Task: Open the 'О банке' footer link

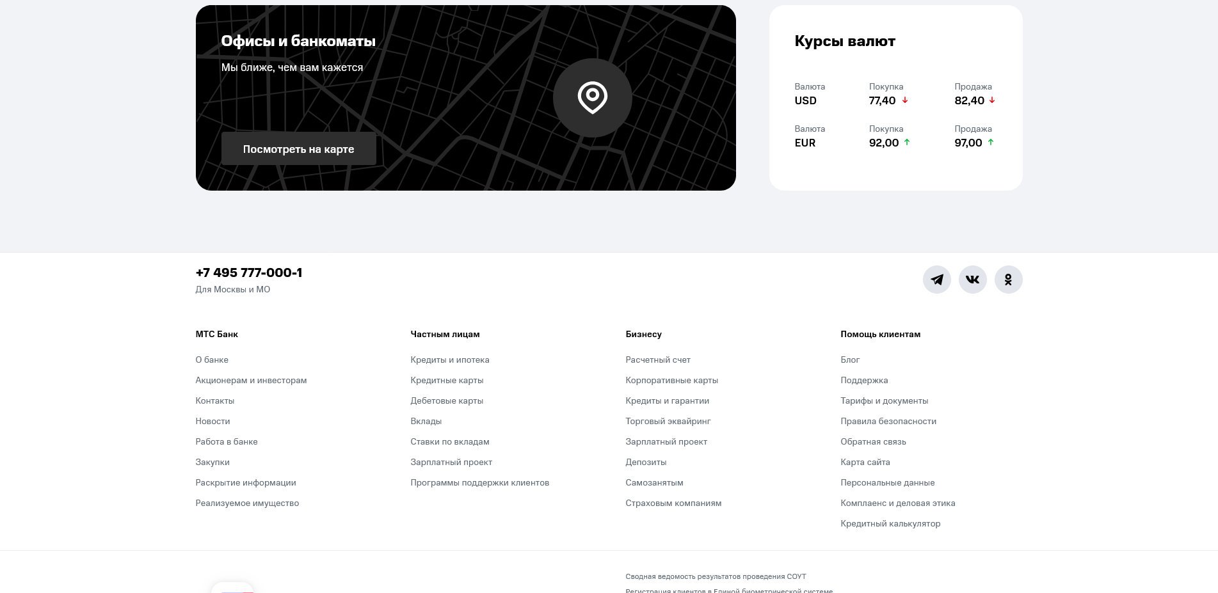Action: [212, 360]
